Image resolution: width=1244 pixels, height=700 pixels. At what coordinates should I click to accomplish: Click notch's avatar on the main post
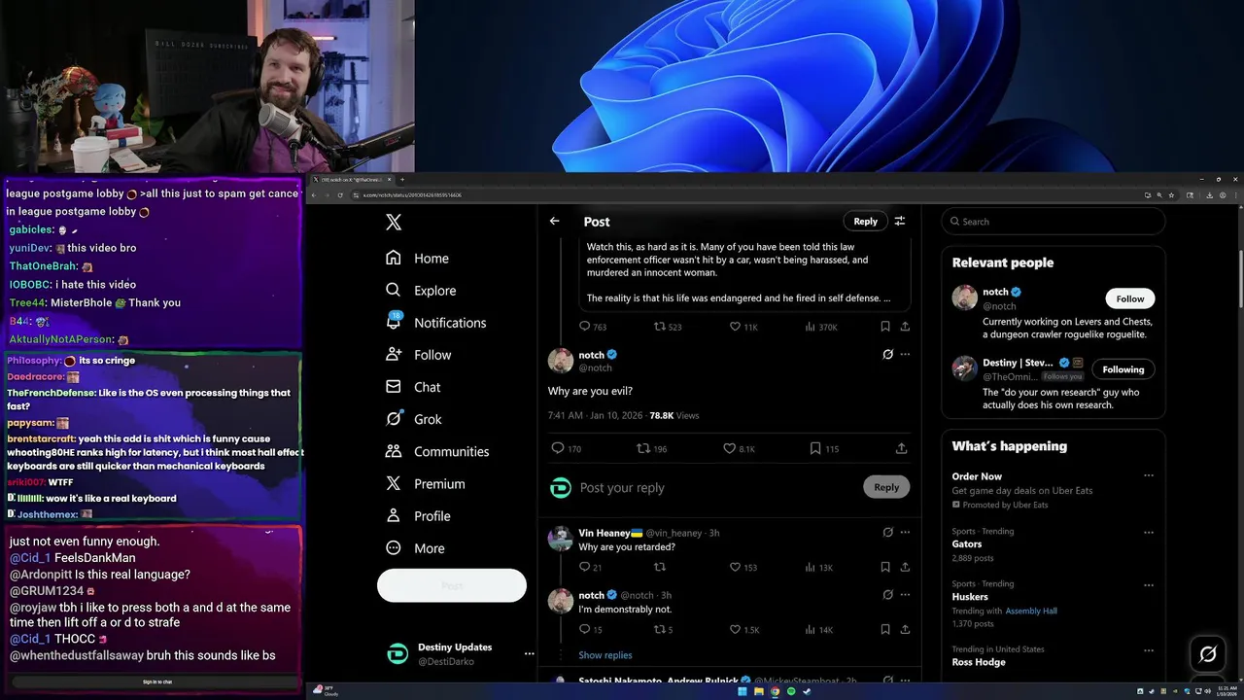[x=561, y=361]
